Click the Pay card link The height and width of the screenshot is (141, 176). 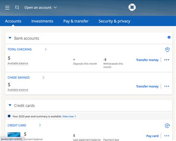click(x=152, y=136)
